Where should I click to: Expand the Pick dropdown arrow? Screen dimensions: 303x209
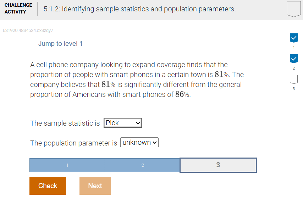point(138,123)
